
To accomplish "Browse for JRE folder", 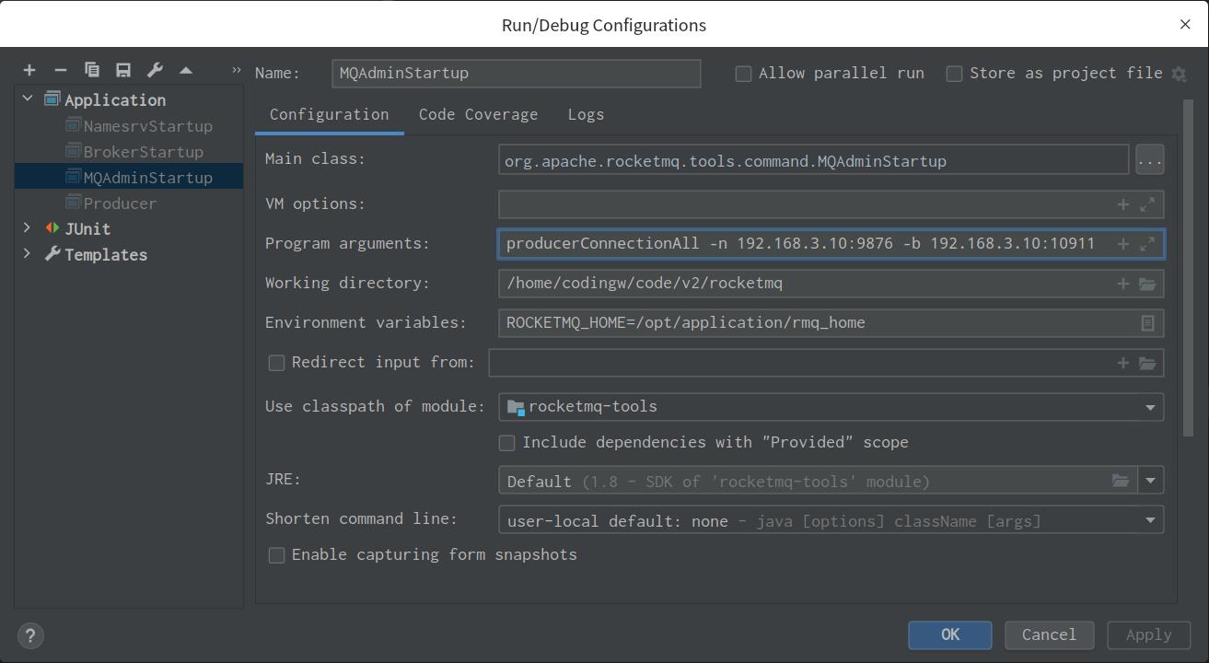I will click(x=1120, y=481).
